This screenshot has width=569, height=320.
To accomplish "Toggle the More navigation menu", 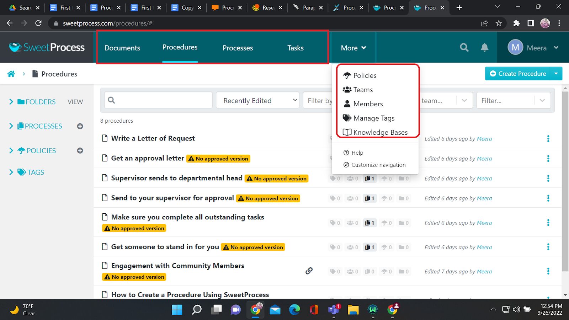I will pos(353,48).
